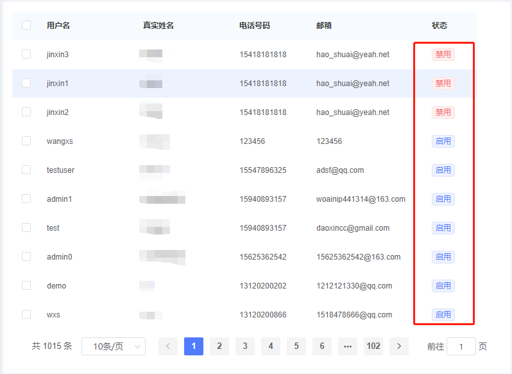
Task: Mark the checkbox for user admin0
Action: click(26, 256)
